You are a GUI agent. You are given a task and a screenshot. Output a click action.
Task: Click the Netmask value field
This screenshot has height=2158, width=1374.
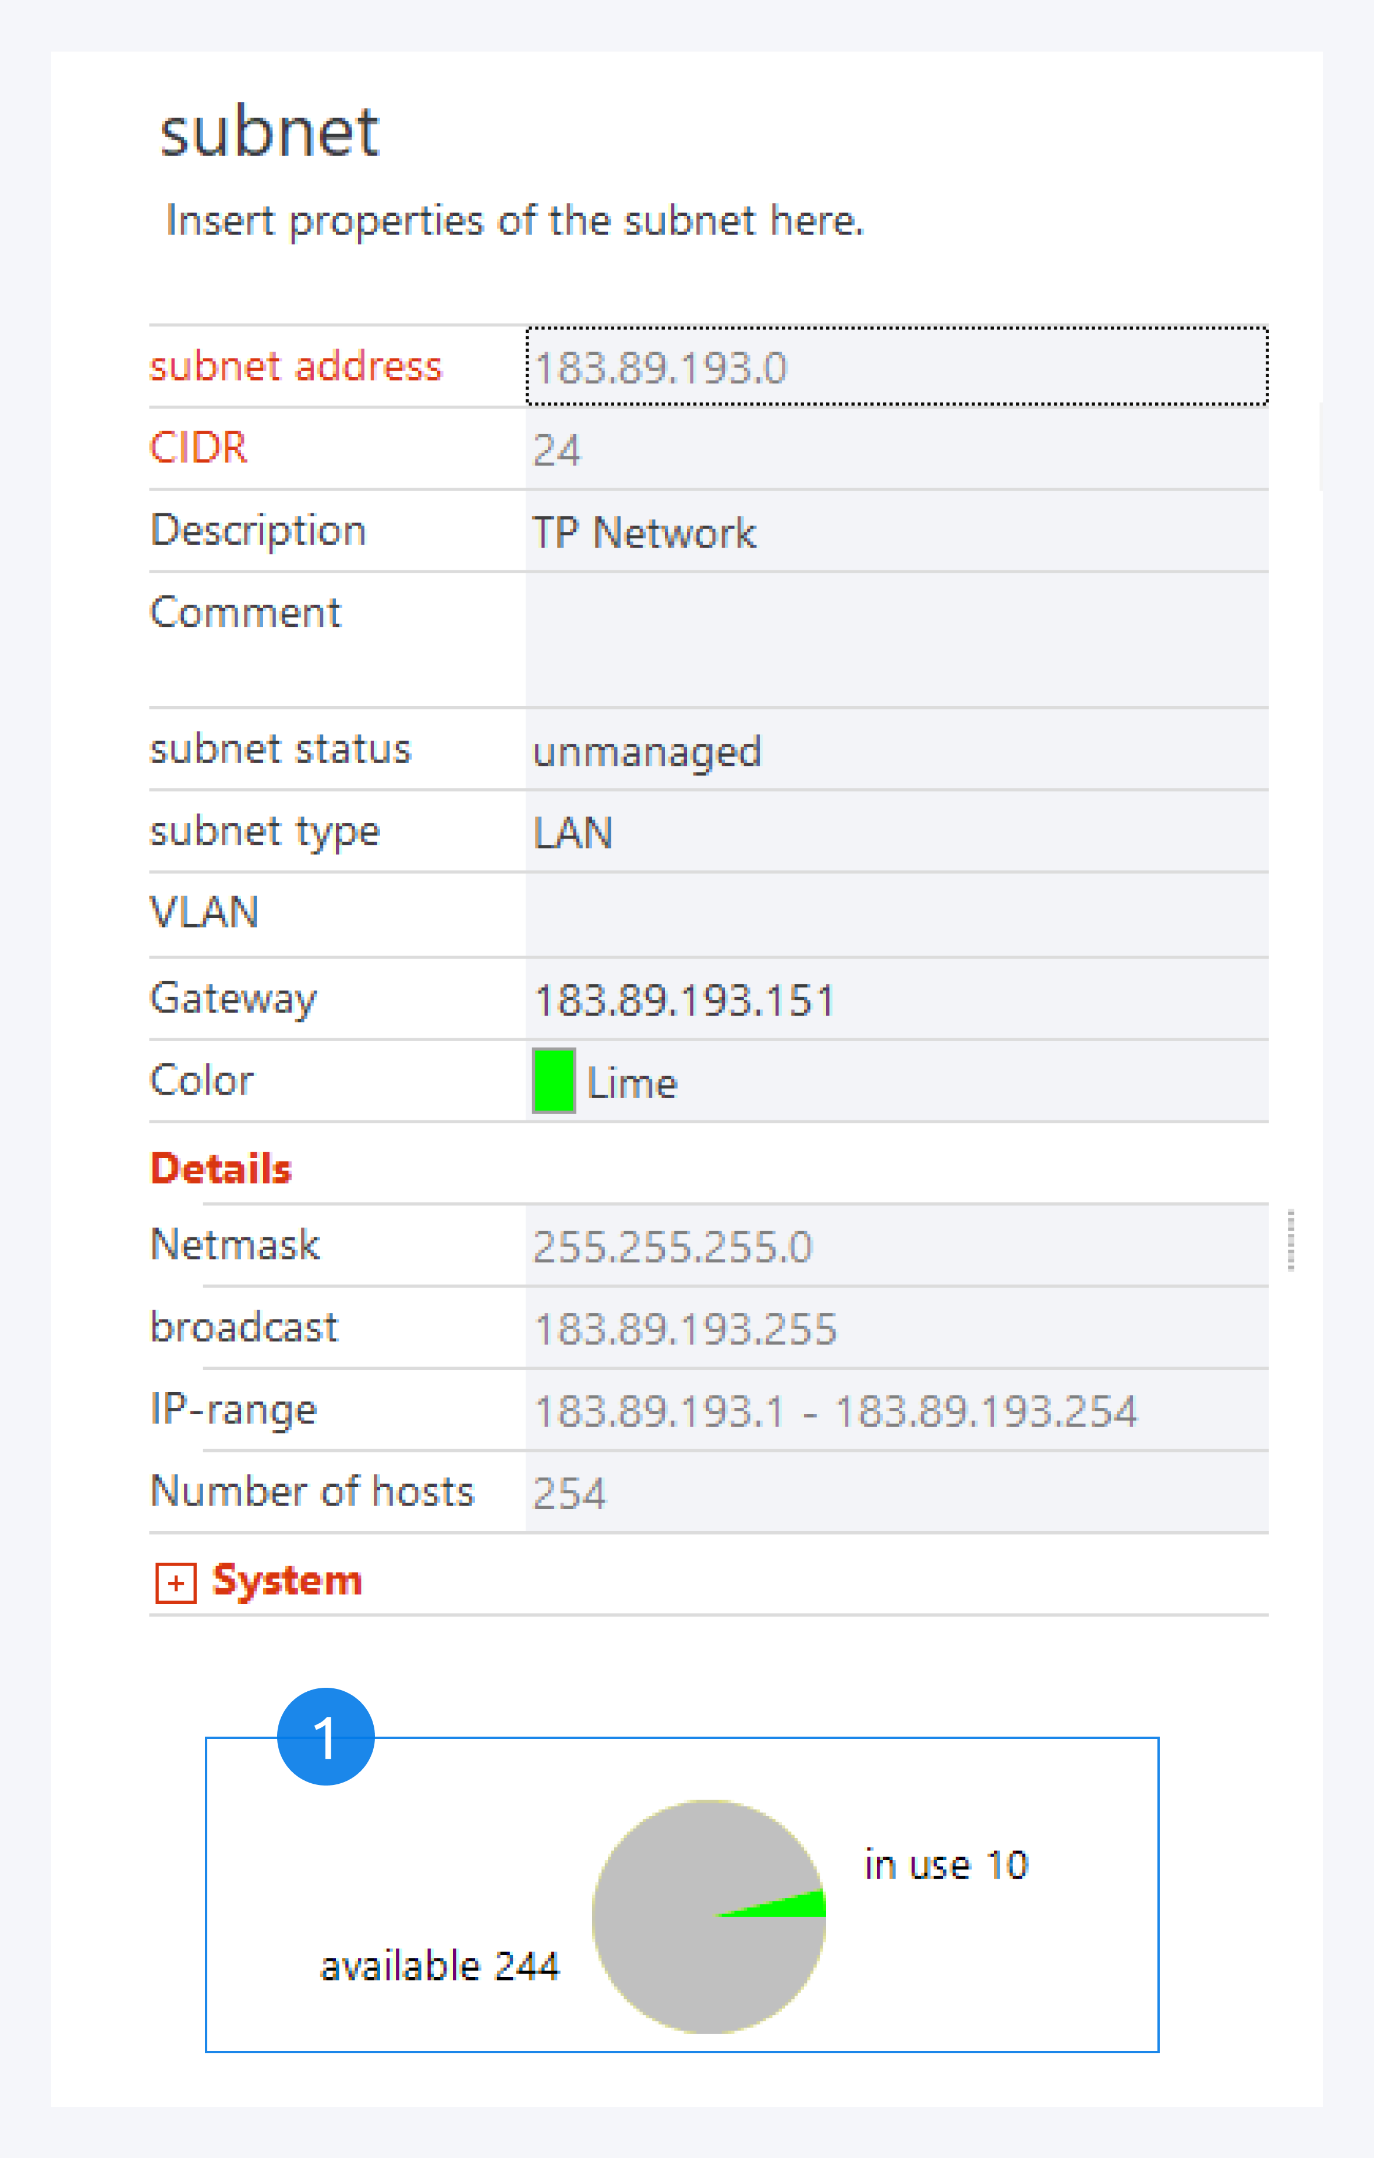896,1245
